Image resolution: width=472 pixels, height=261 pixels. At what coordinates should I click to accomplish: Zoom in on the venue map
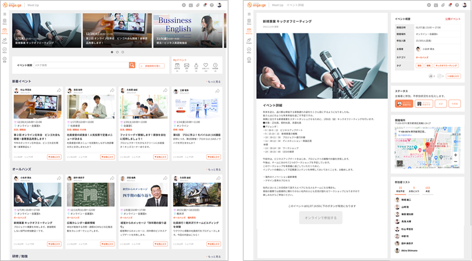[456, 155]
